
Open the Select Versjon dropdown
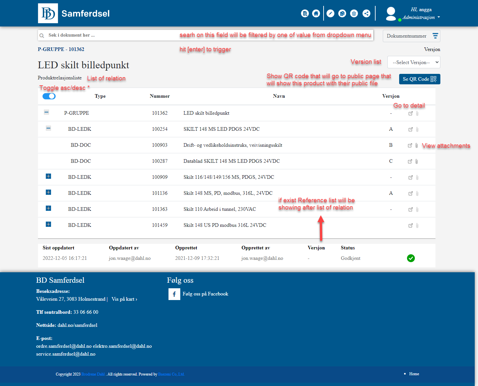pyautogui.click(x=414, y=62)
